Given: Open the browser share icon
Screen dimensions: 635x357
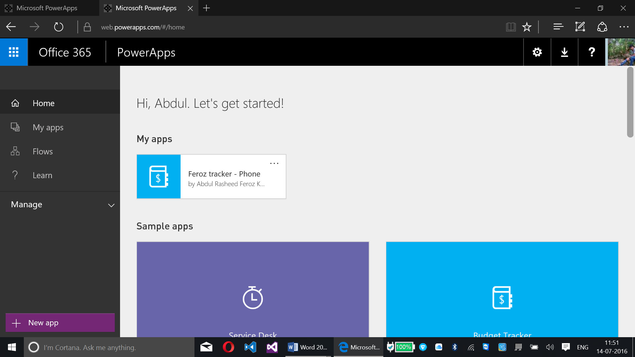Looking at the screenshot, I should pos(602,27).
